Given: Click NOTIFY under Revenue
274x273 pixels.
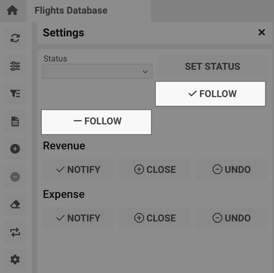Looking at the screenshot, I should [78, 169].
